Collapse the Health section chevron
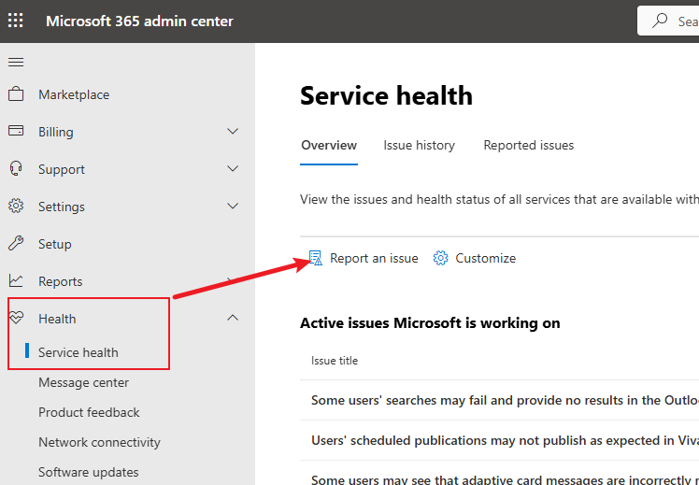This screenshot has height=485, width=699. tap(233, 318)
